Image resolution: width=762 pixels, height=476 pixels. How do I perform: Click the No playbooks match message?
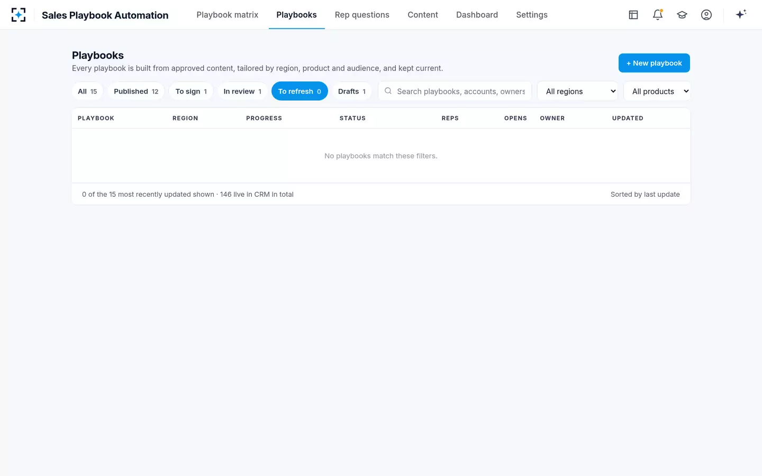(x=381, y=156)
